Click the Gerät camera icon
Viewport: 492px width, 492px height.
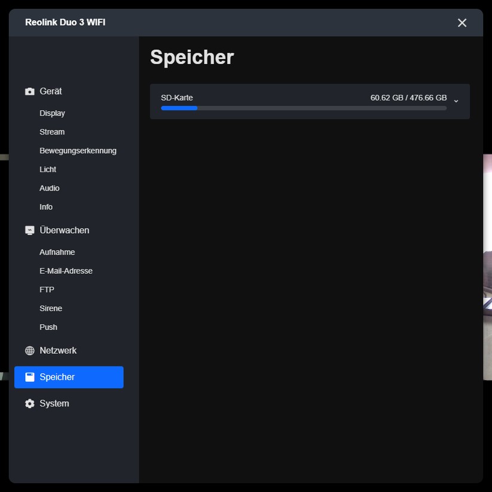pos(29,91)
